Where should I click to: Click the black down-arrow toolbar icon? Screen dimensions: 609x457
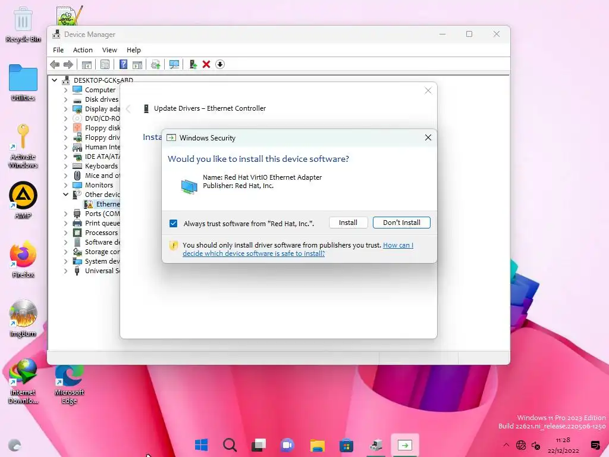click(220, 64)
